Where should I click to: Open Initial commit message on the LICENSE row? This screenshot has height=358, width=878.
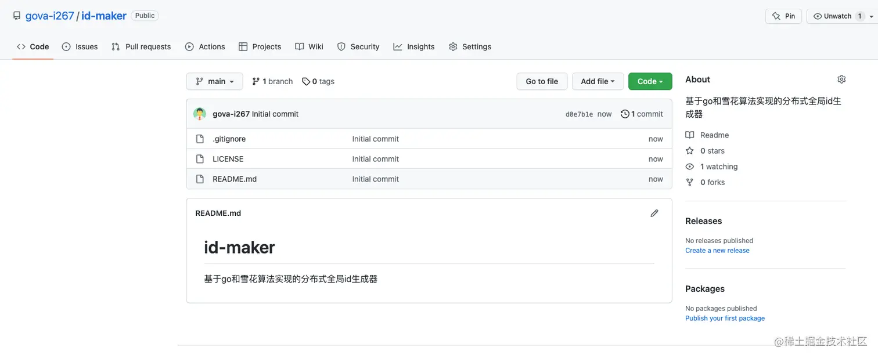[375, 159]
